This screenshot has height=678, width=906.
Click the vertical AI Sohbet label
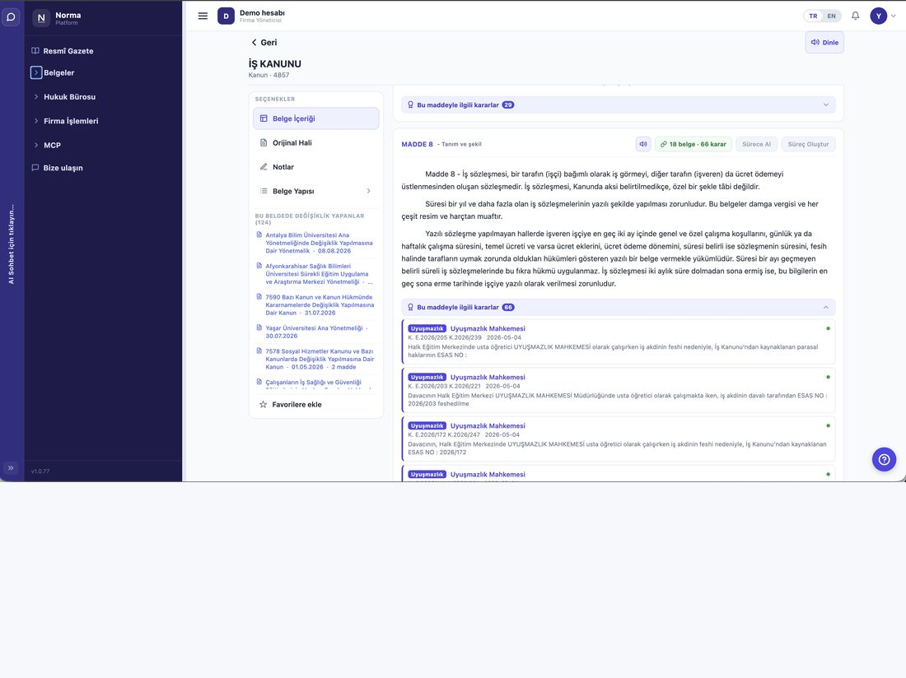(x=11, y=244)
